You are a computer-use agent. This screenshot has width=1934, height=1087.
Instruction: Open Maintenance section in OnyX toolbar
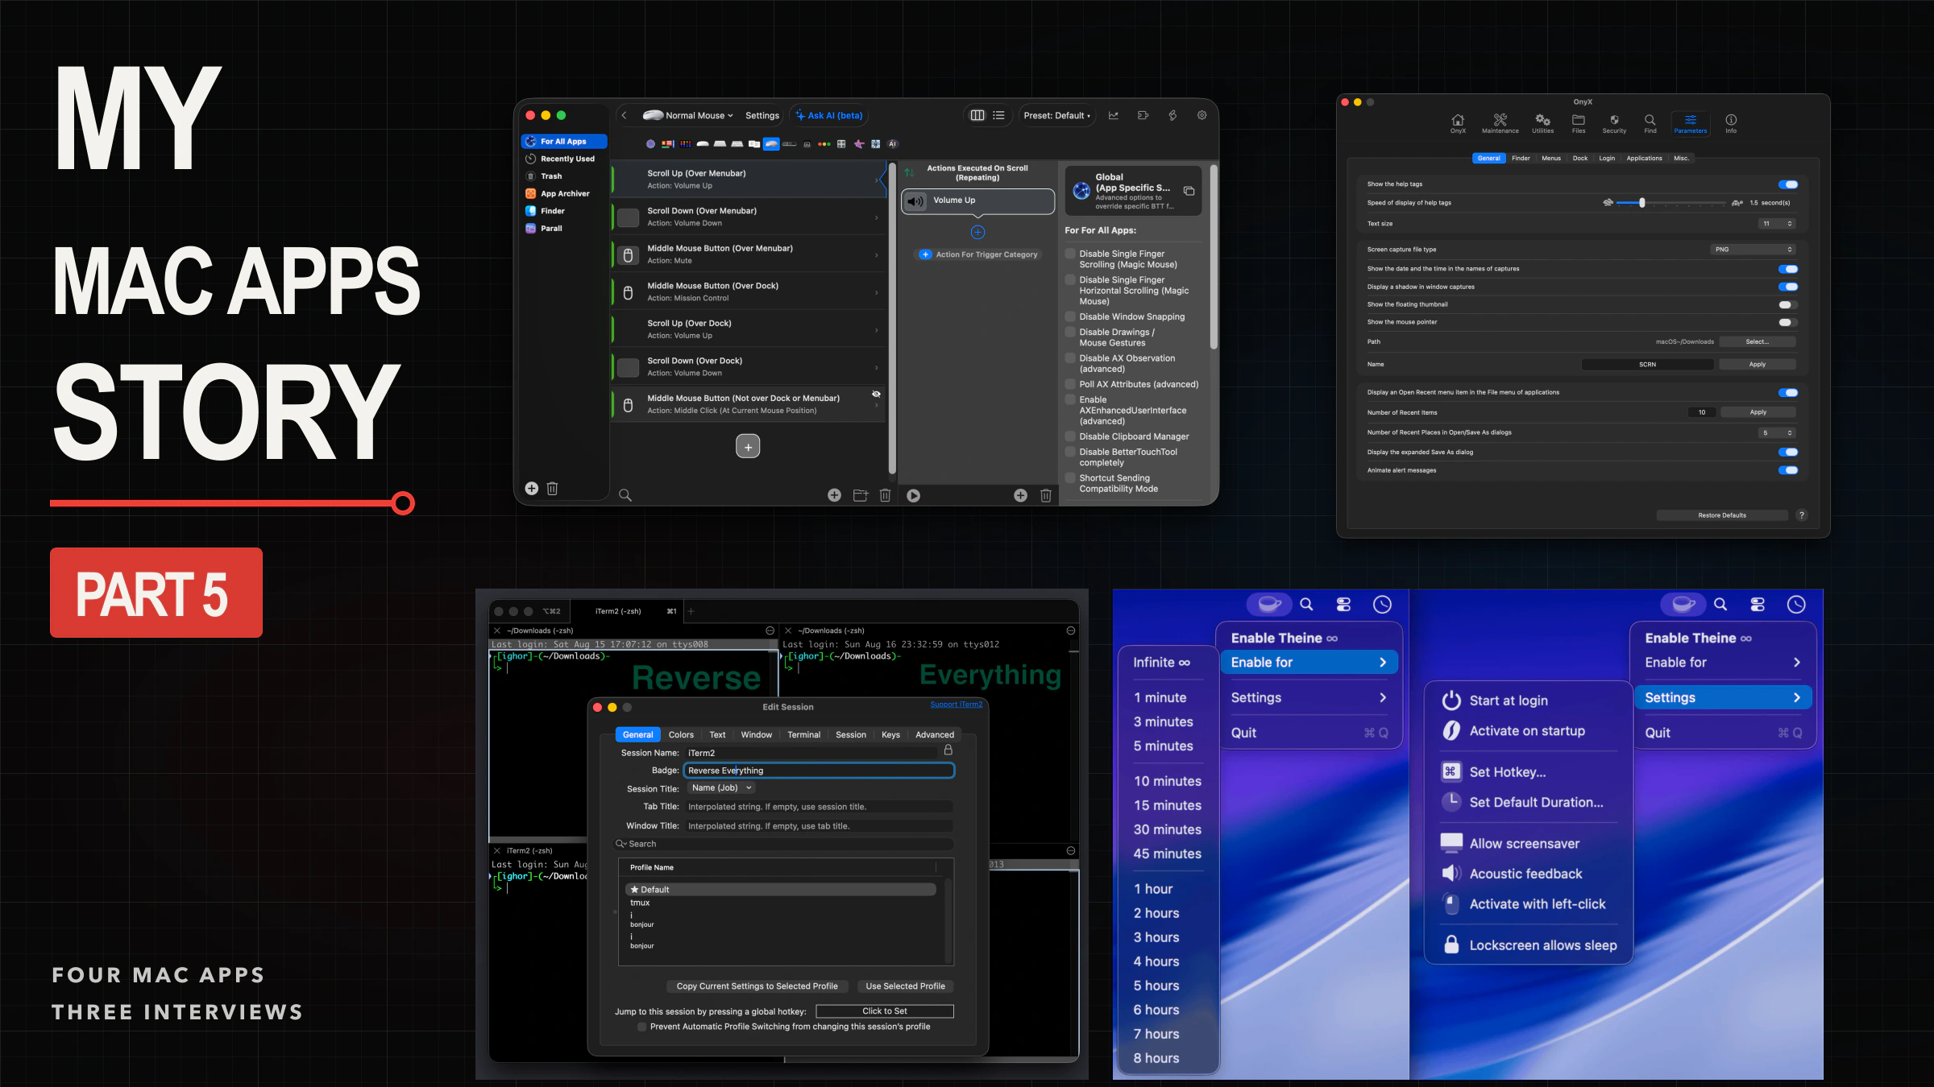point(1500,123)
